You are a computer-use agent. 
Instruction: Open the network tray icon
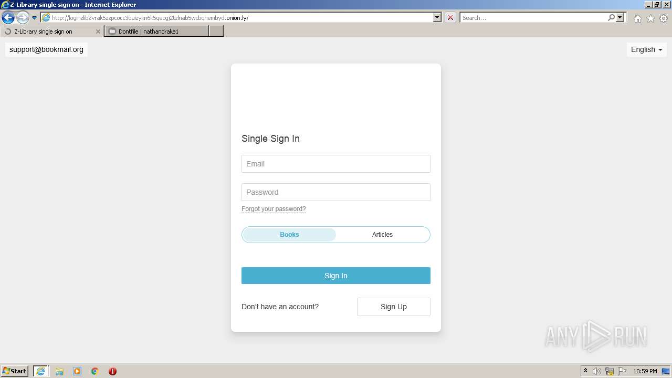[x=610, y=371]
